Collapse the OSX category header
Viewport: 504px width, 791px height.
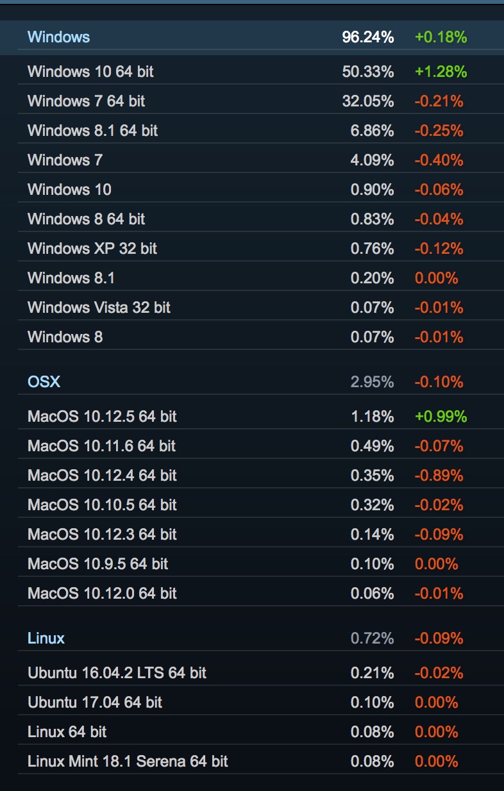(x=44, y=382)
